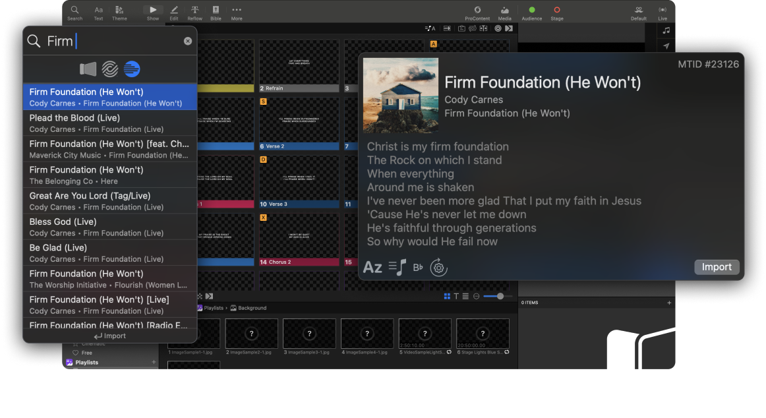The image size is (766, 418).
Task: Adjust the slide size slider
Action: [500, 296]
